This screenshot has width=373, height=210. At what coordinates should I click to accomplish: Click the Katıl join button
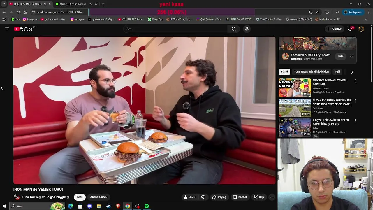pyautogui.click(x=80, y=197)
